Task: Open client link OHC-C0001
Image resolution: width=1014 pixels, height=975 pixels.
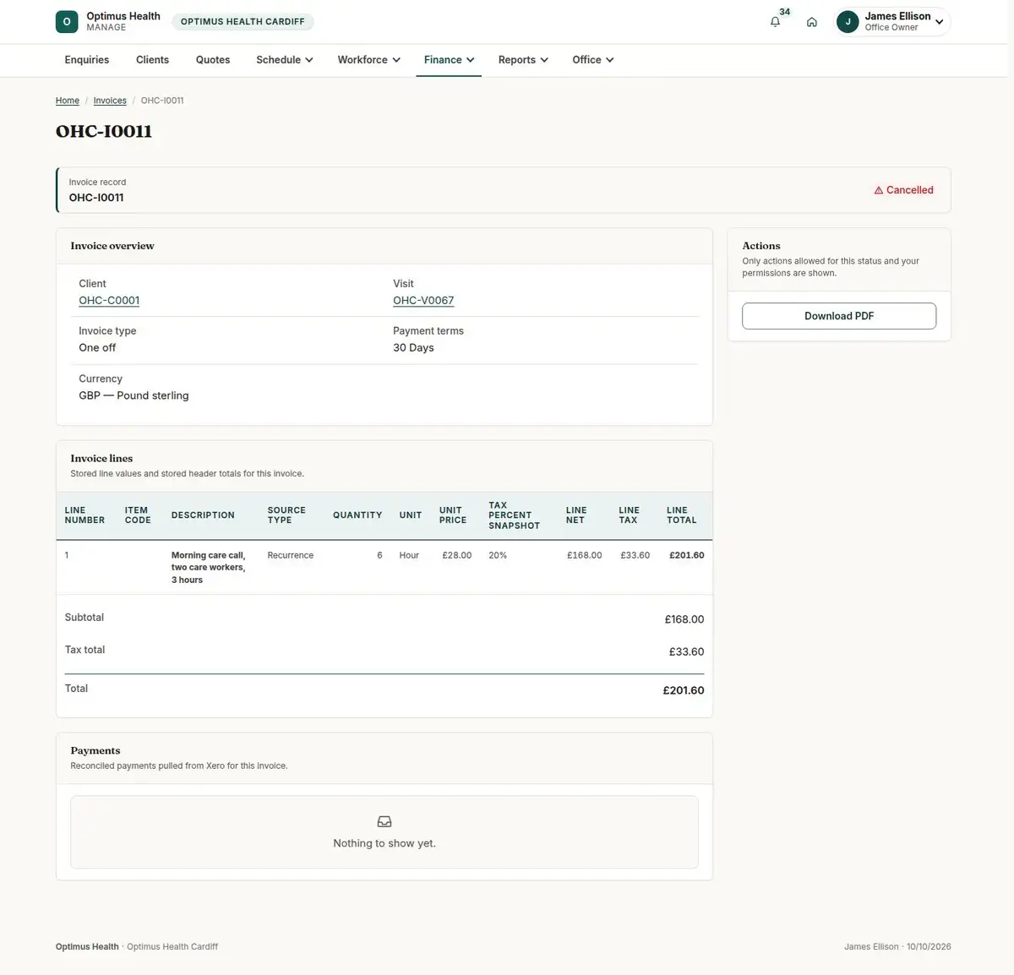Action: 109,301
